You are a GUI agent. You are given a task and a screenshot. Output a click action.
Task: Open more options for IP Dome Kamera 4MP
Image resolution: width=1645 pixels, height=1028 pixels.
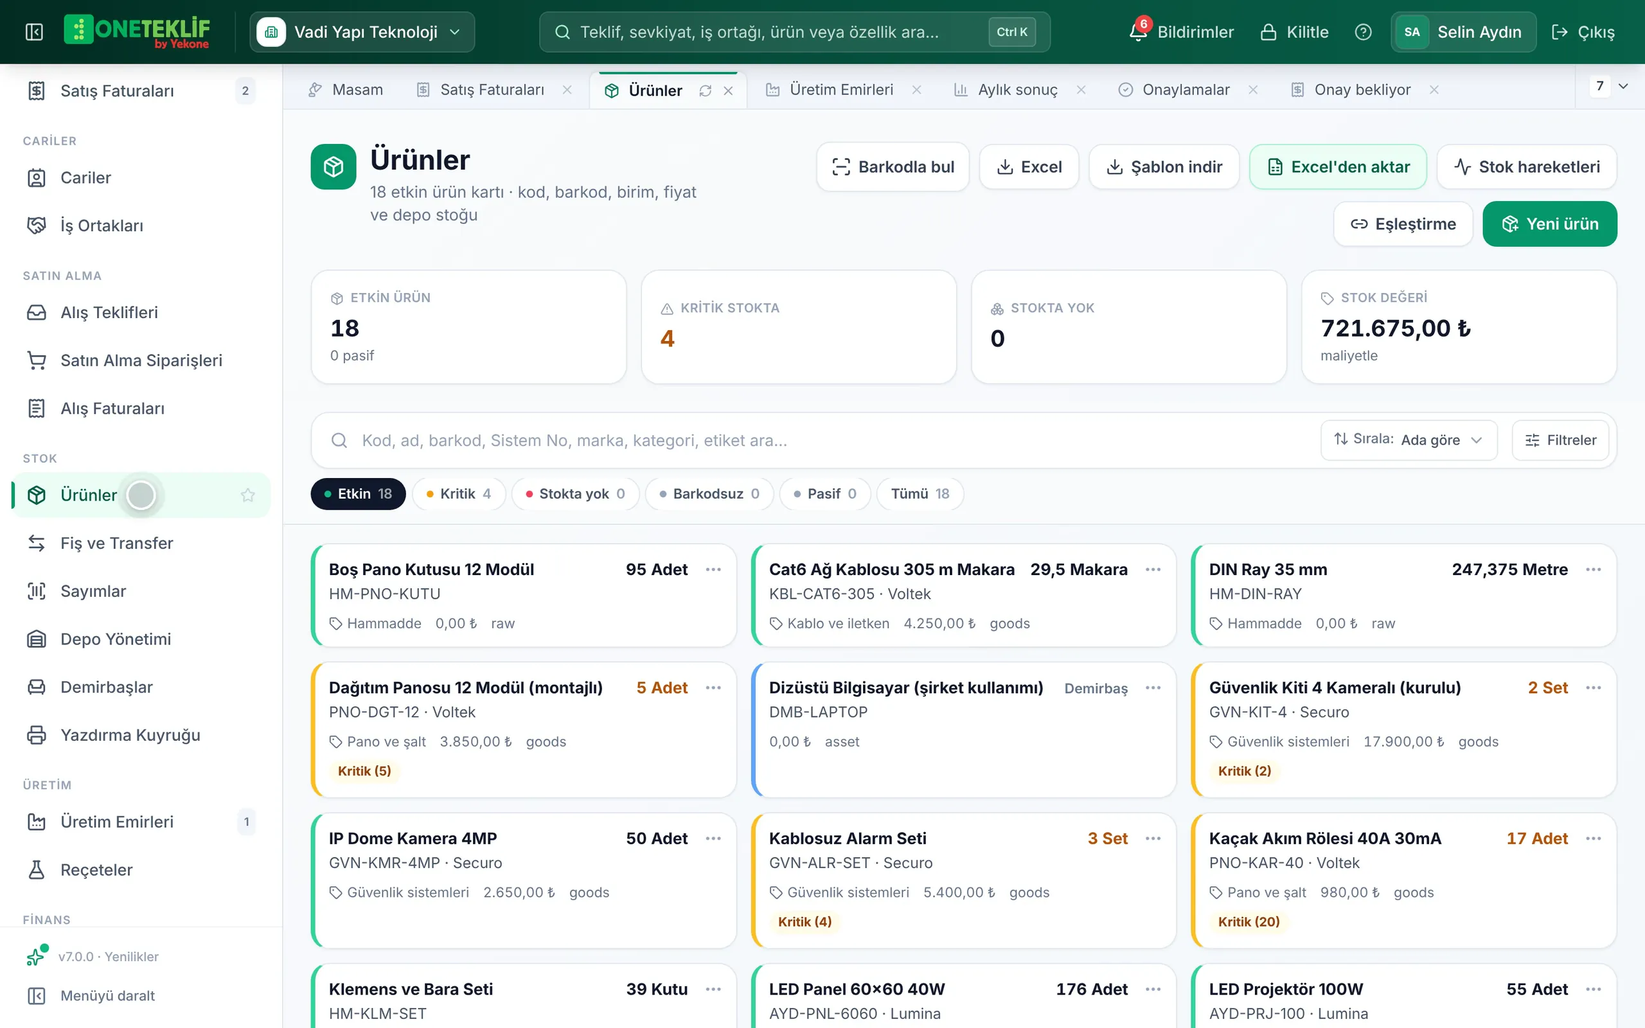[713, 838]
